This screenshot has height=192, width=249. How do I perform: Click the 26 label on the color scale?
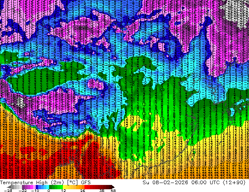click(x=82, y=190)
